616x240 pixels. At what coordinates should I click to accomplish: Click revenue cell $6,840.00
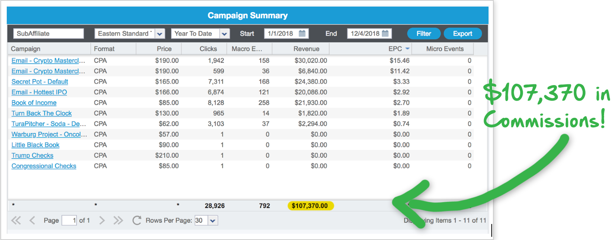313,71
